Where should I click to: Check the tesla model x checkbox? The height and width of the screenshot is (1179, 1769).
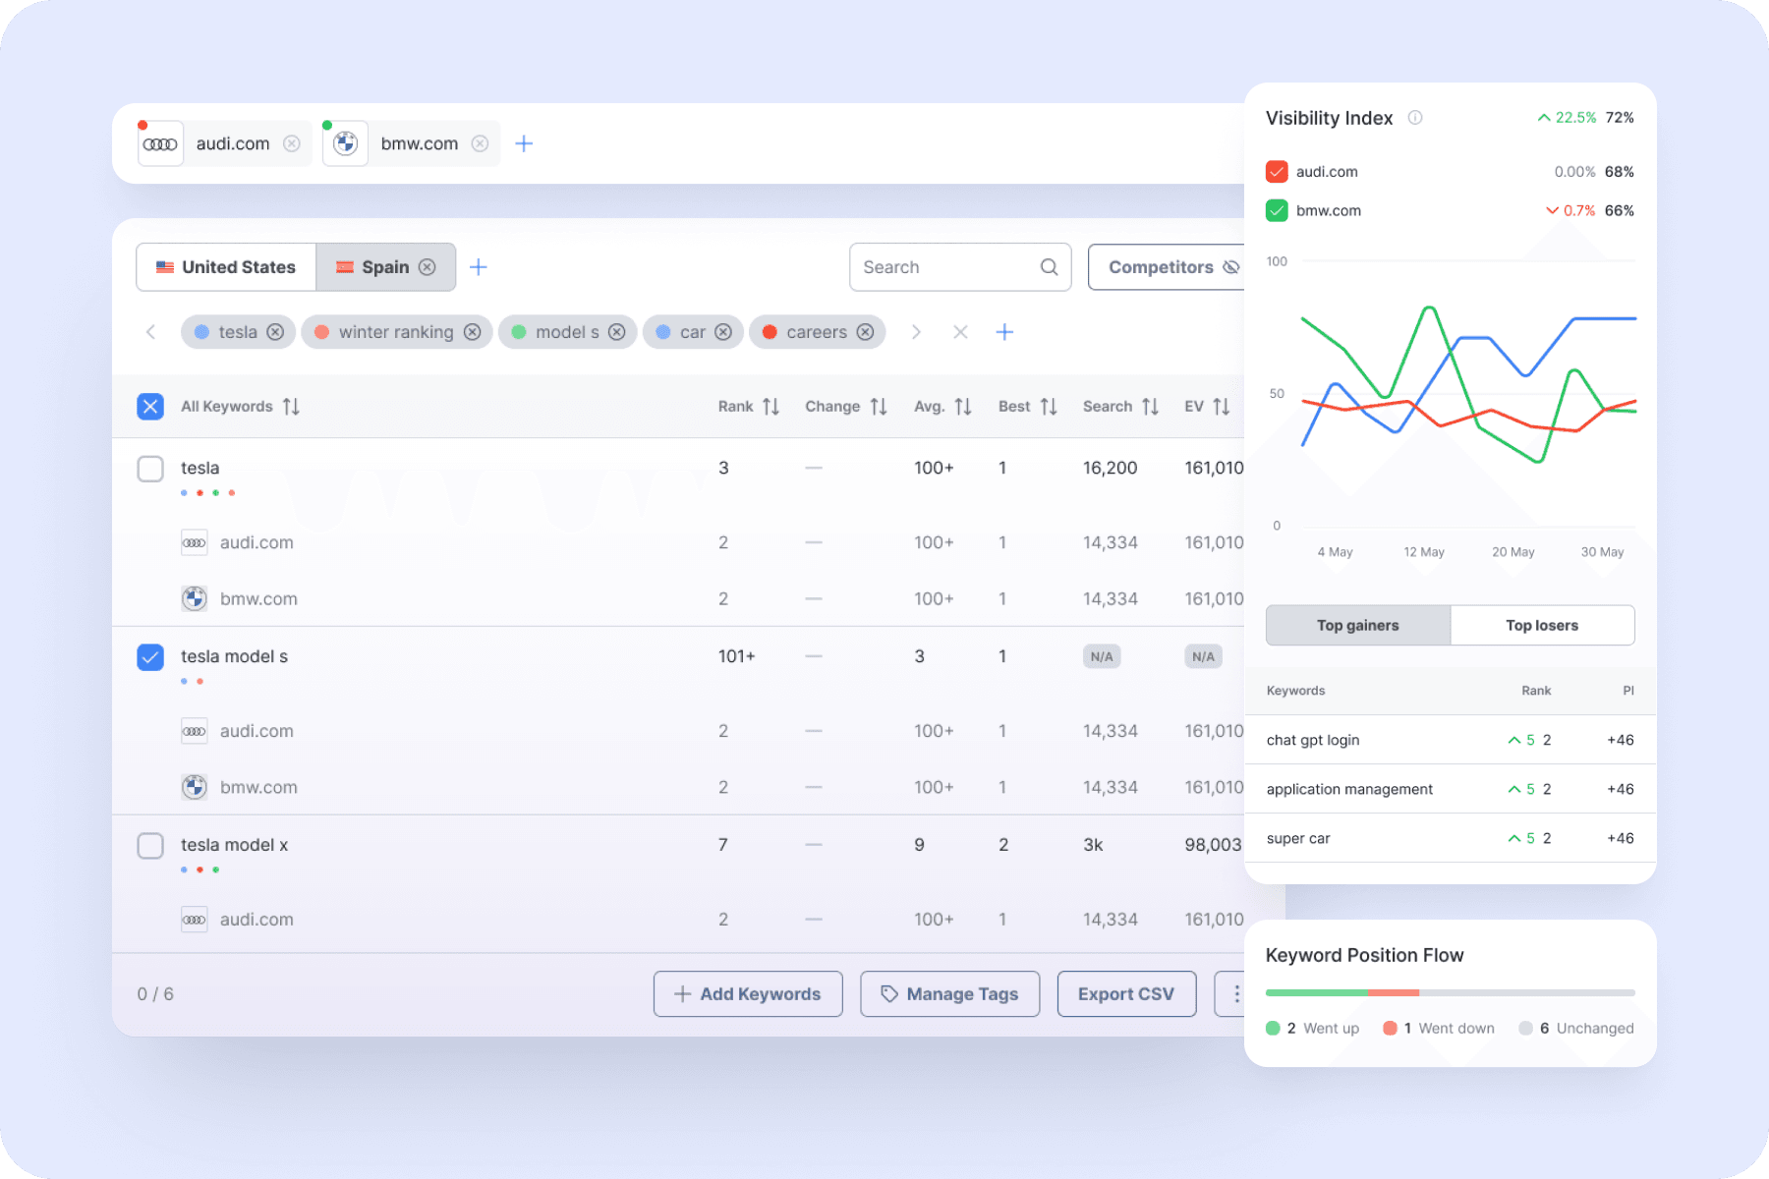pos(150,846)
